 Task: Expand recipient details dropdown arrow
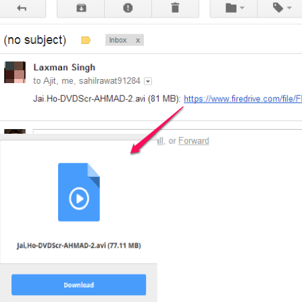coord(148,81)
